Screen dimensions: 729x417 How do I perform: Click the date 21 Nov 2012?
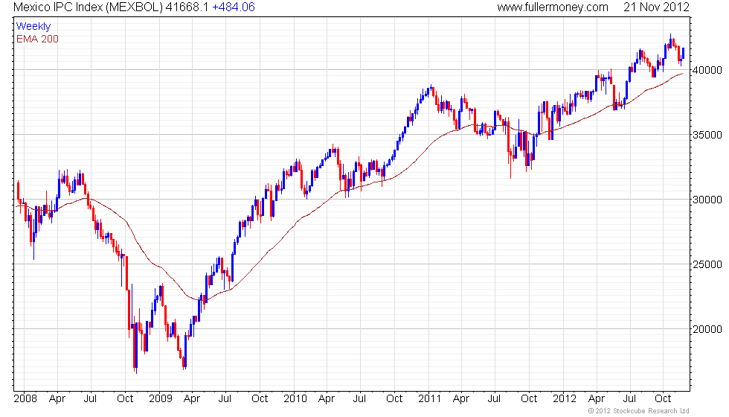click(656, 7)
